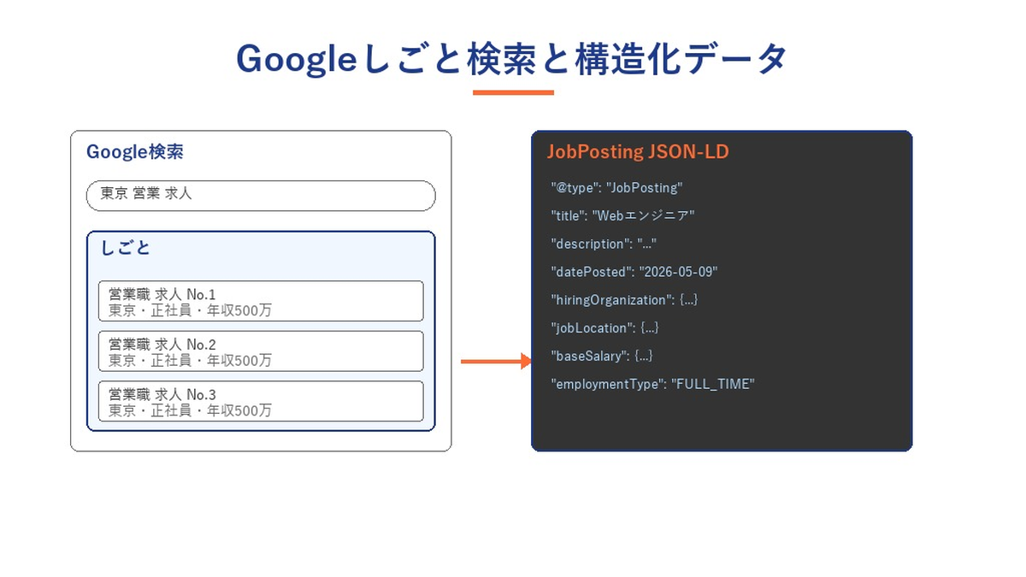Click the Google検索 heading

(135, 152)
